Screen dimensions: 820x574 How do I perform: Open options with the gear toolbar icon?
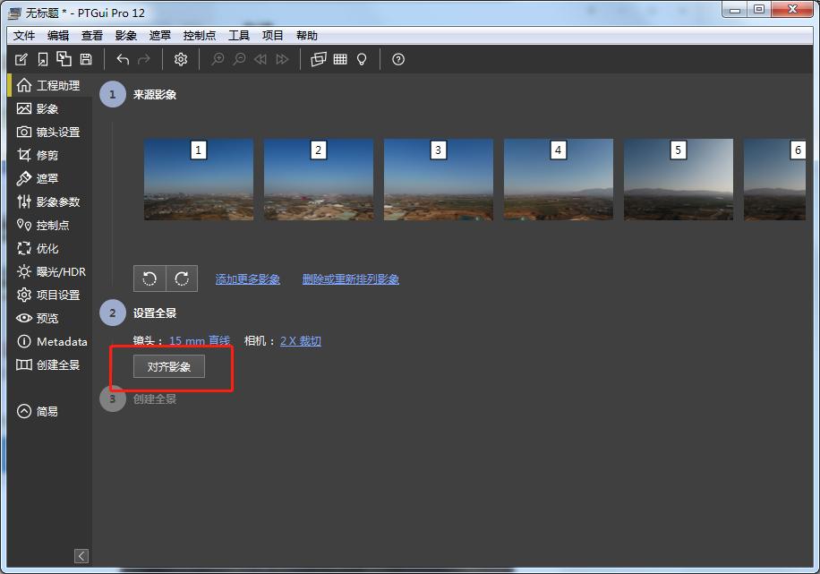click(x=181, y=59)
